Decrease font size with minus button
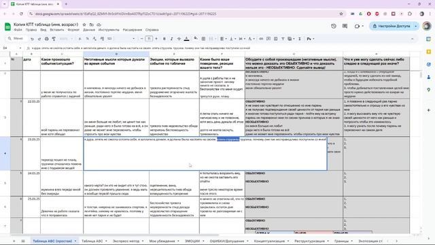Screen dimensions: 435x245 pyautogui.click(x=142, y=39)
